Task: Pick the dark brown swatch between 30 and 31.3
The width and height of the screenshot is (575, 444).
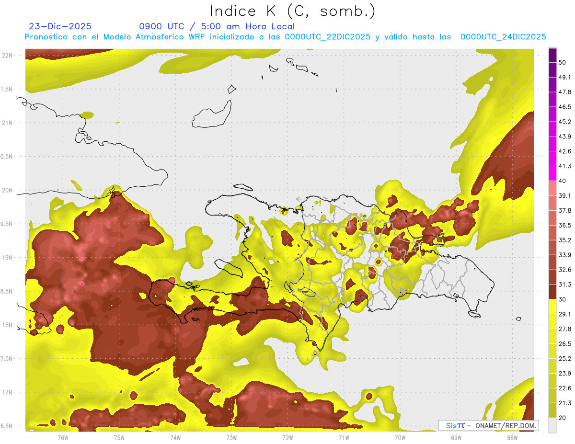Action: pos(553,292)
